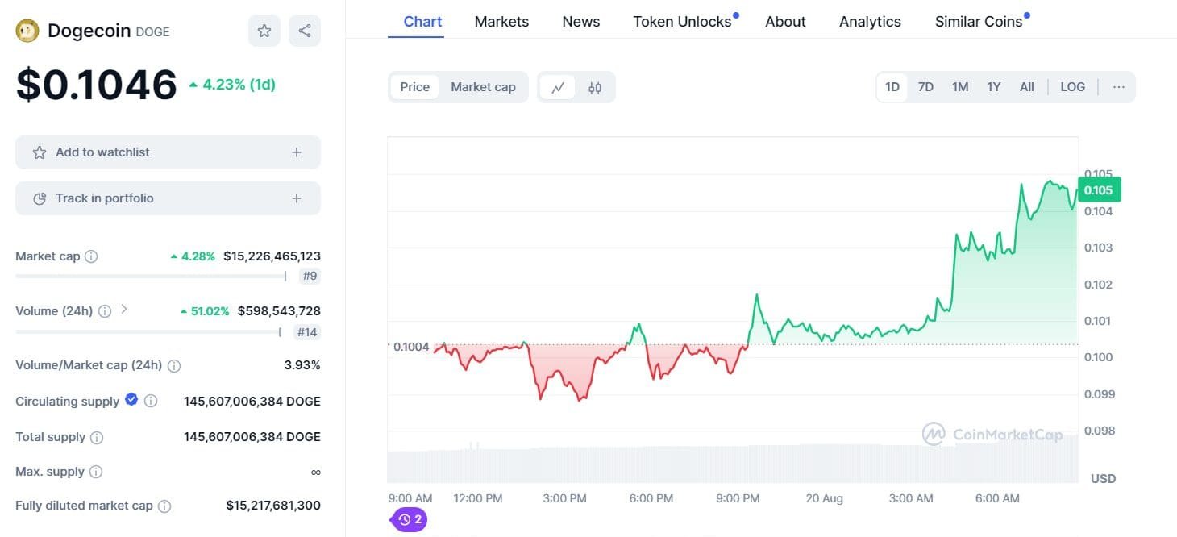The width and height of the screenshot is (1177, 537).
Task: Click the info icon next to Market cap
Action: coord(92,256)
